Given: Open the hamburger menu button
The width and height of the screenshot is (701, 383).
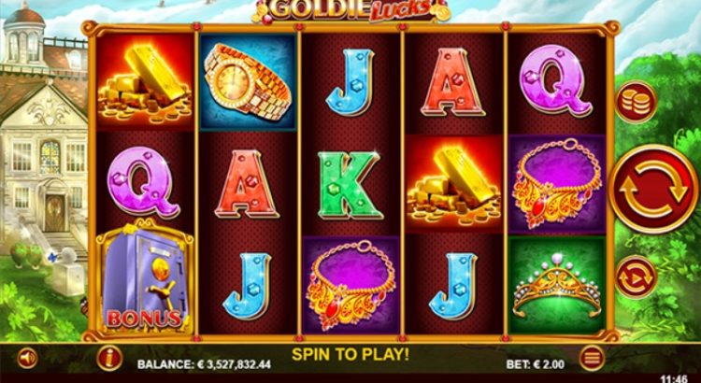Looking at the screenshot, I should tap(592, 358).
